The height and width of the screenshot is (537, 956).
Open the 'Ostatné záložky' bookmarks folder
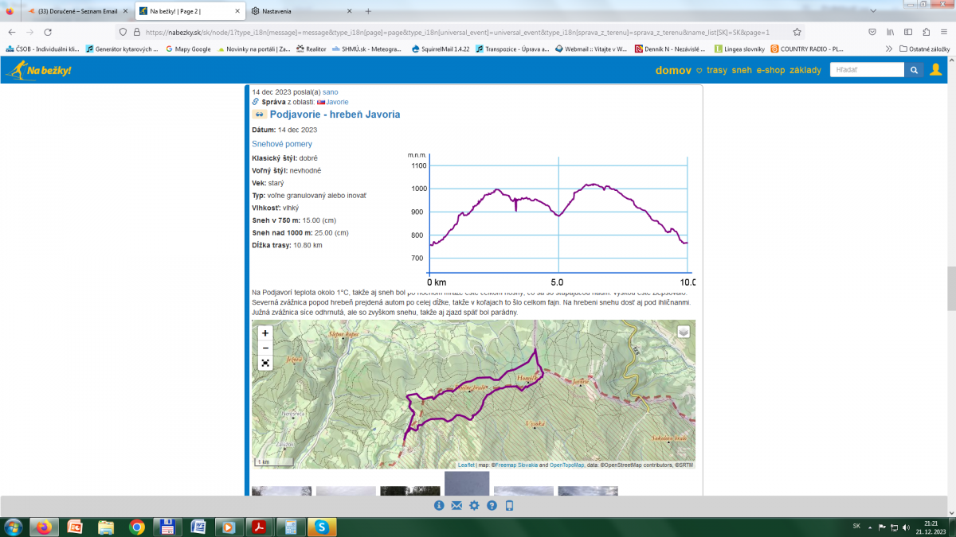click(924, 49)
